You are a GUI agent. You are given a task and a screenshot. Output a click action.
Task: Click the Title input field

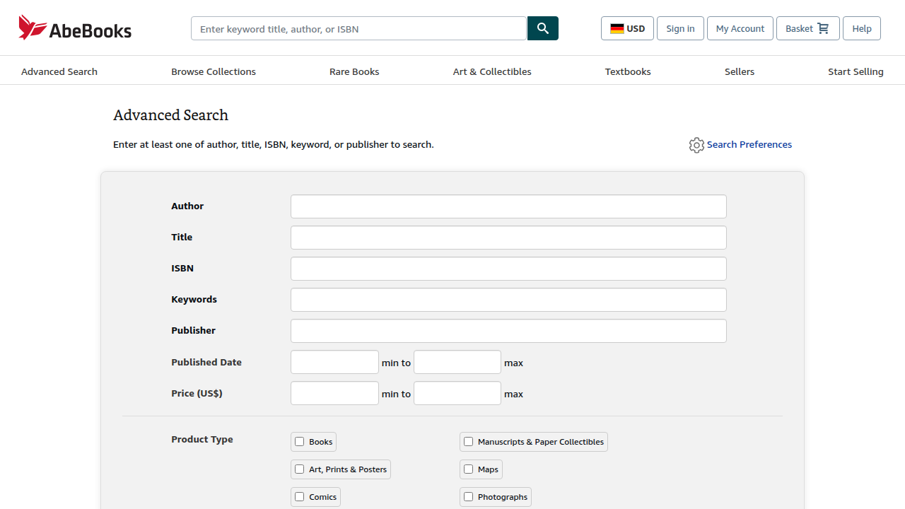(508, 238)
